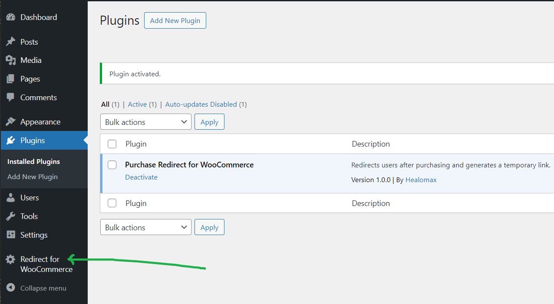Image resolution: width=554 pixels, height=304 pixels.
Task: Open Installed Plugins submenu item
Action: [x=33, y=161]
